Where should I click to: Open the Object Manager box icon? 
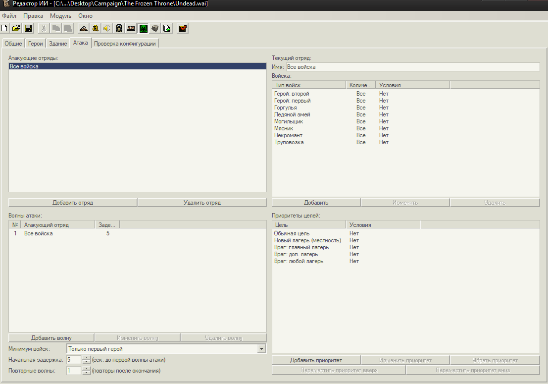(155, 28)
